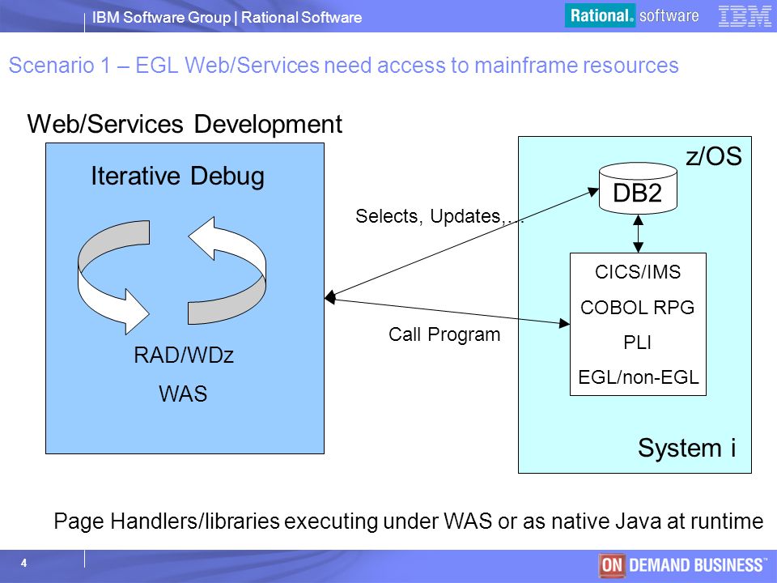Click the 'Selects, Updates,...' label
Screen dimensions: 777x583
[439, 217]
